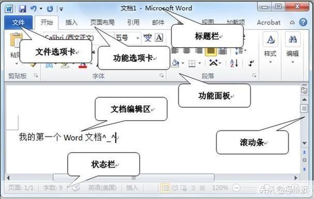The image size is (314, 199).
Task: Apply distributed alignment
Action: (222, 51)
